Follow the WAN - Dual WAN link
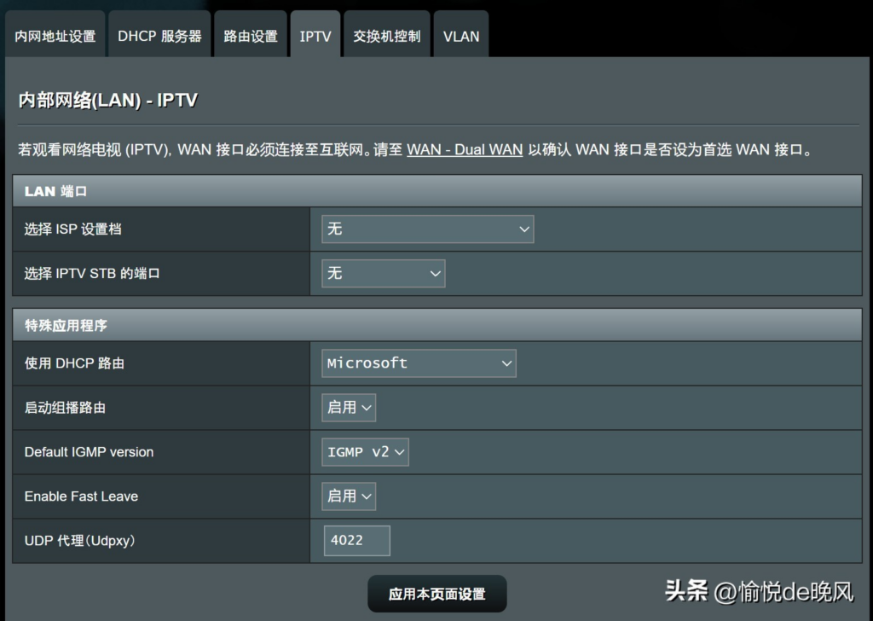873x621 pixels. 465,149
